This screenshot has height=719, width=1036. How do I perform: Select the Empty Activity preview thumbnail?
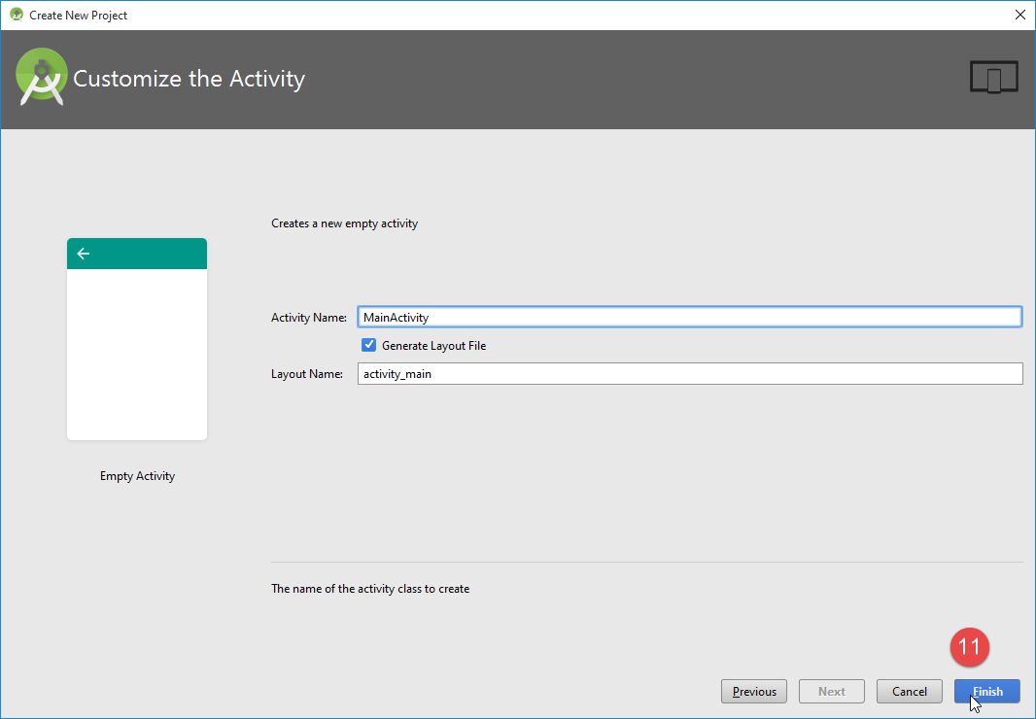pos(137,354)
